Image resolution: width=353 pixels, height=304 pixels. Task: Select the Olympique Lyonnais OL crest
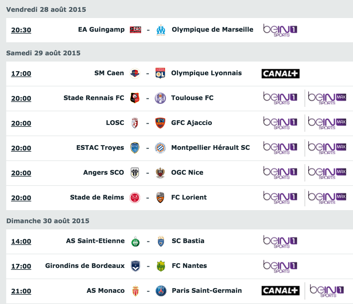point(160,73)
